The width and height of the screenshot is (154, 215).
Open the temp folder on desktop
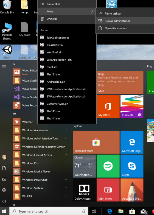[24, 7]
